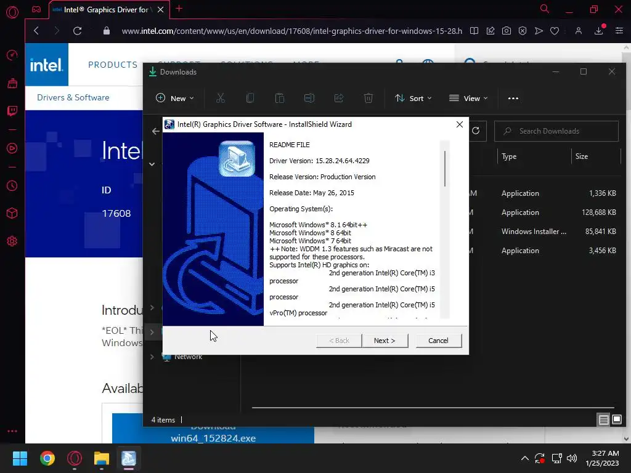631x473 pixels.
Task: Switch to details view icon in Explorer status bar
Action: [x=603, y=420]
